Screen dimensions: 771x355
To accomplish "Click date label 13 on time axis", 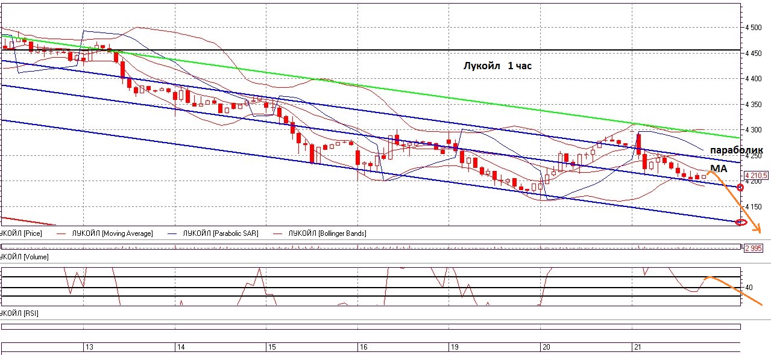I will pos(89,348).
